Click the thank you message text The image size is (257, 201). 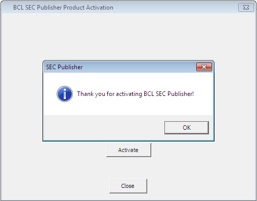(x=136, y=94)
